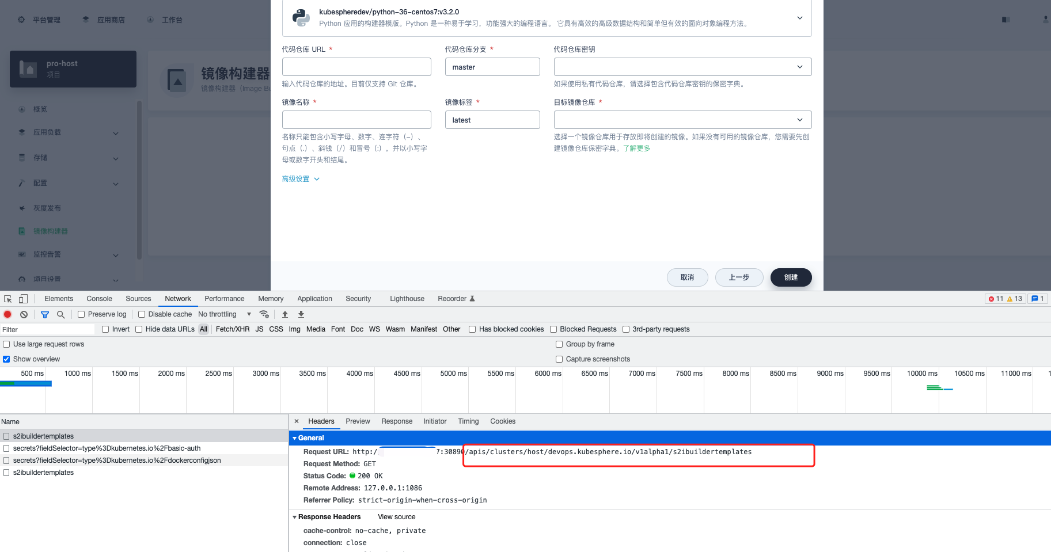
Task: Click the 存储 storage sidebar icon
Action: click(22, 158)
